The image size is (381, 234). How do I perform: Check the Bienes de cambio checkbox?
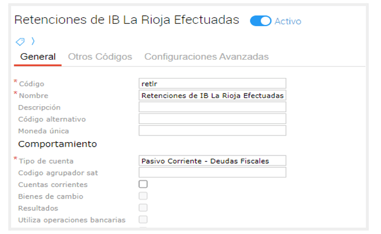point(143,196)
